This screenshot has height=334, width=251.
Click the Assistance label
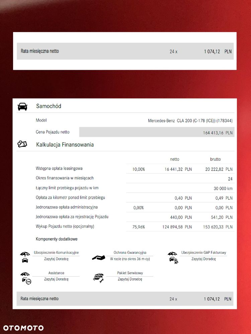click(56, 273)
